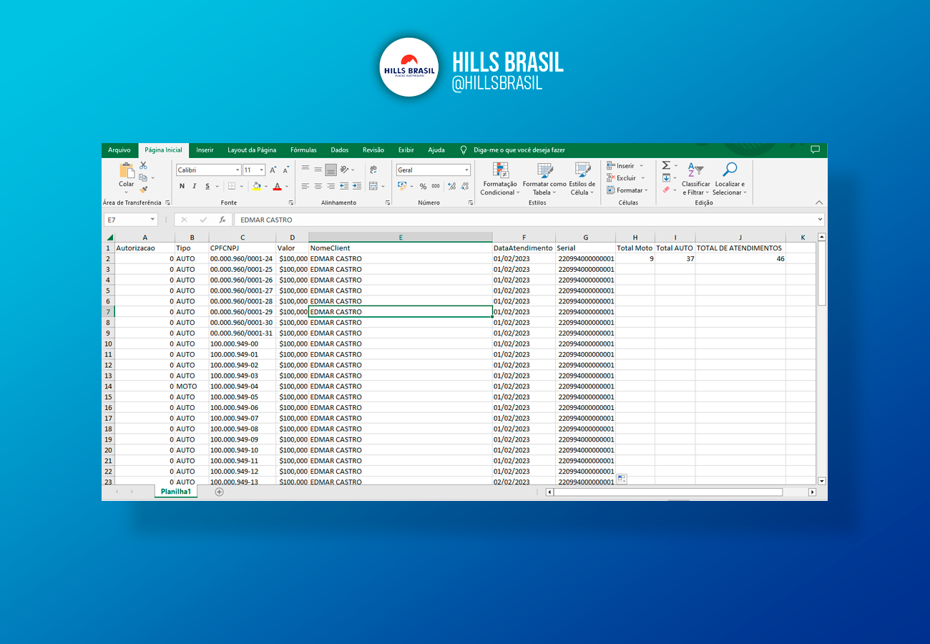Screen dimensions: 930x644
Task: Apply italic formatting to the selection
Action: click(193, 186)
